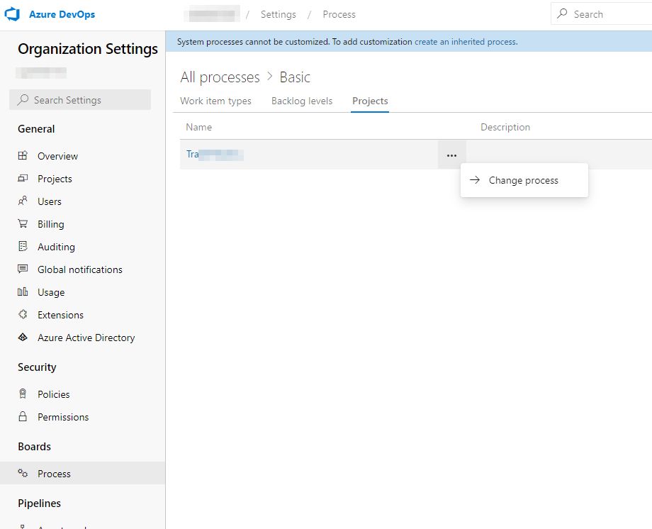This screenshot has width=652, height=529.
Task: Click the Settings breadcrumb in the header
Action: [x=279, y=14]
